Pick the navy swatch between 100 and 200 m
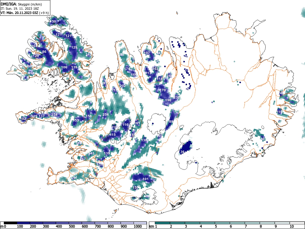Viewport: 305px width, 229px height. [x=23, y=223]
